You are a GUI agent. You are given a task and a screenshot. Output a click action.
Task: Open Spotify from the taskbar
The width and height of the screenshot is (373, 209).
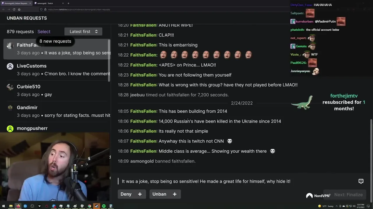104,206
